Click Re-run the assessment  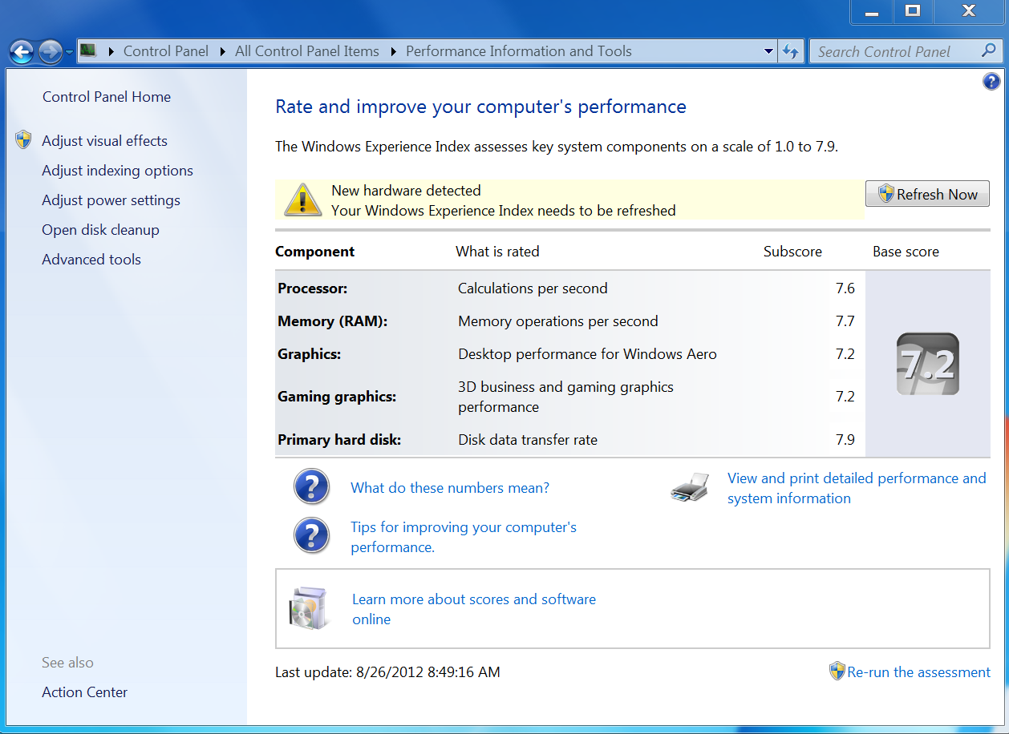pyautogui.click(x=919, y=672)
